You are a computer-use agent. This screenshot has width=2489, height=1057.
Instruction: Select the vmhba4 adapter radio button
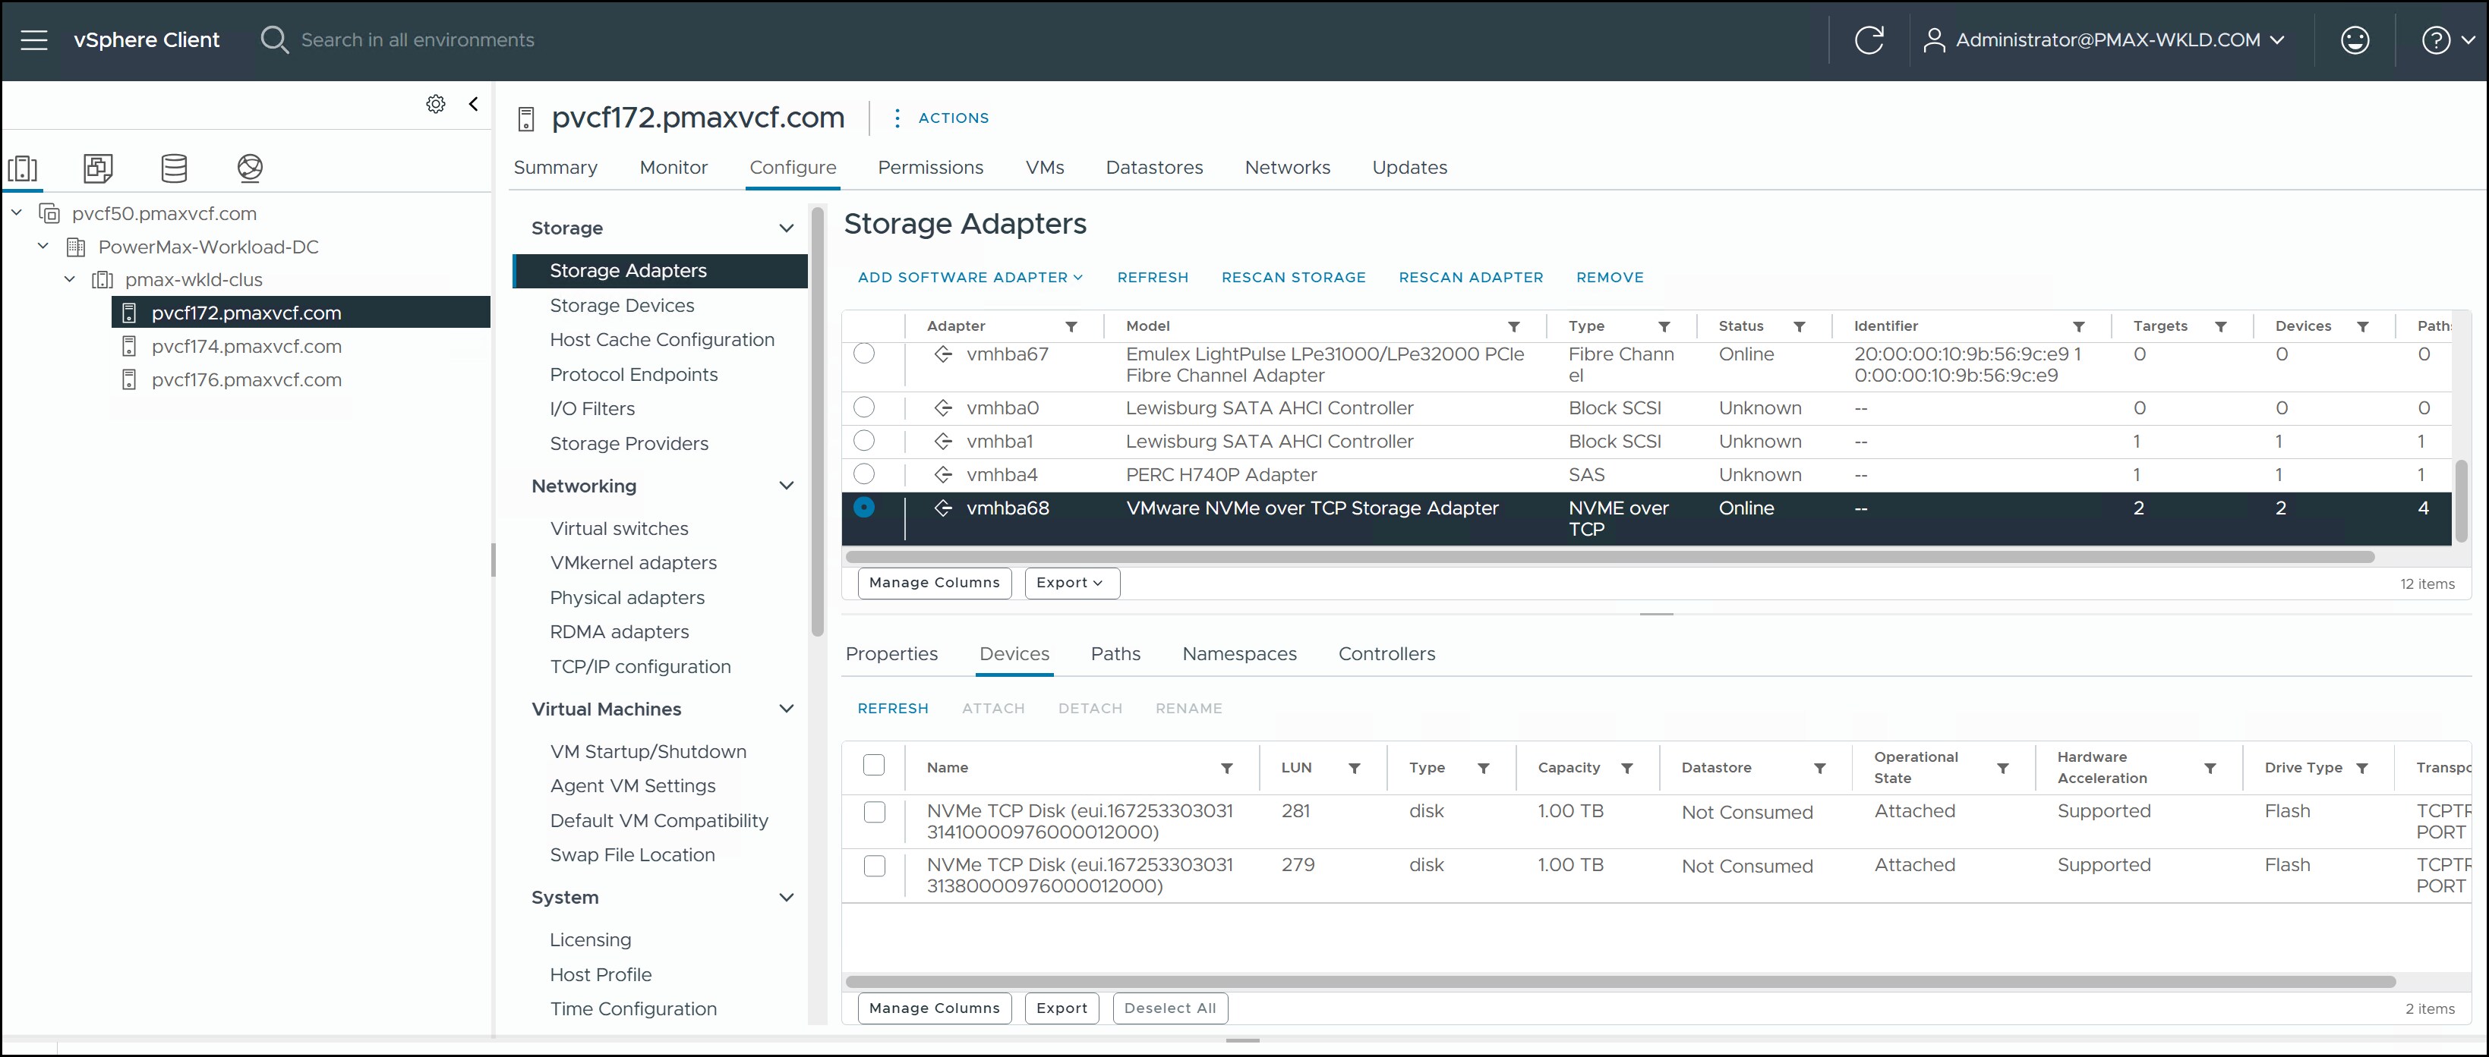pos(864,474)
